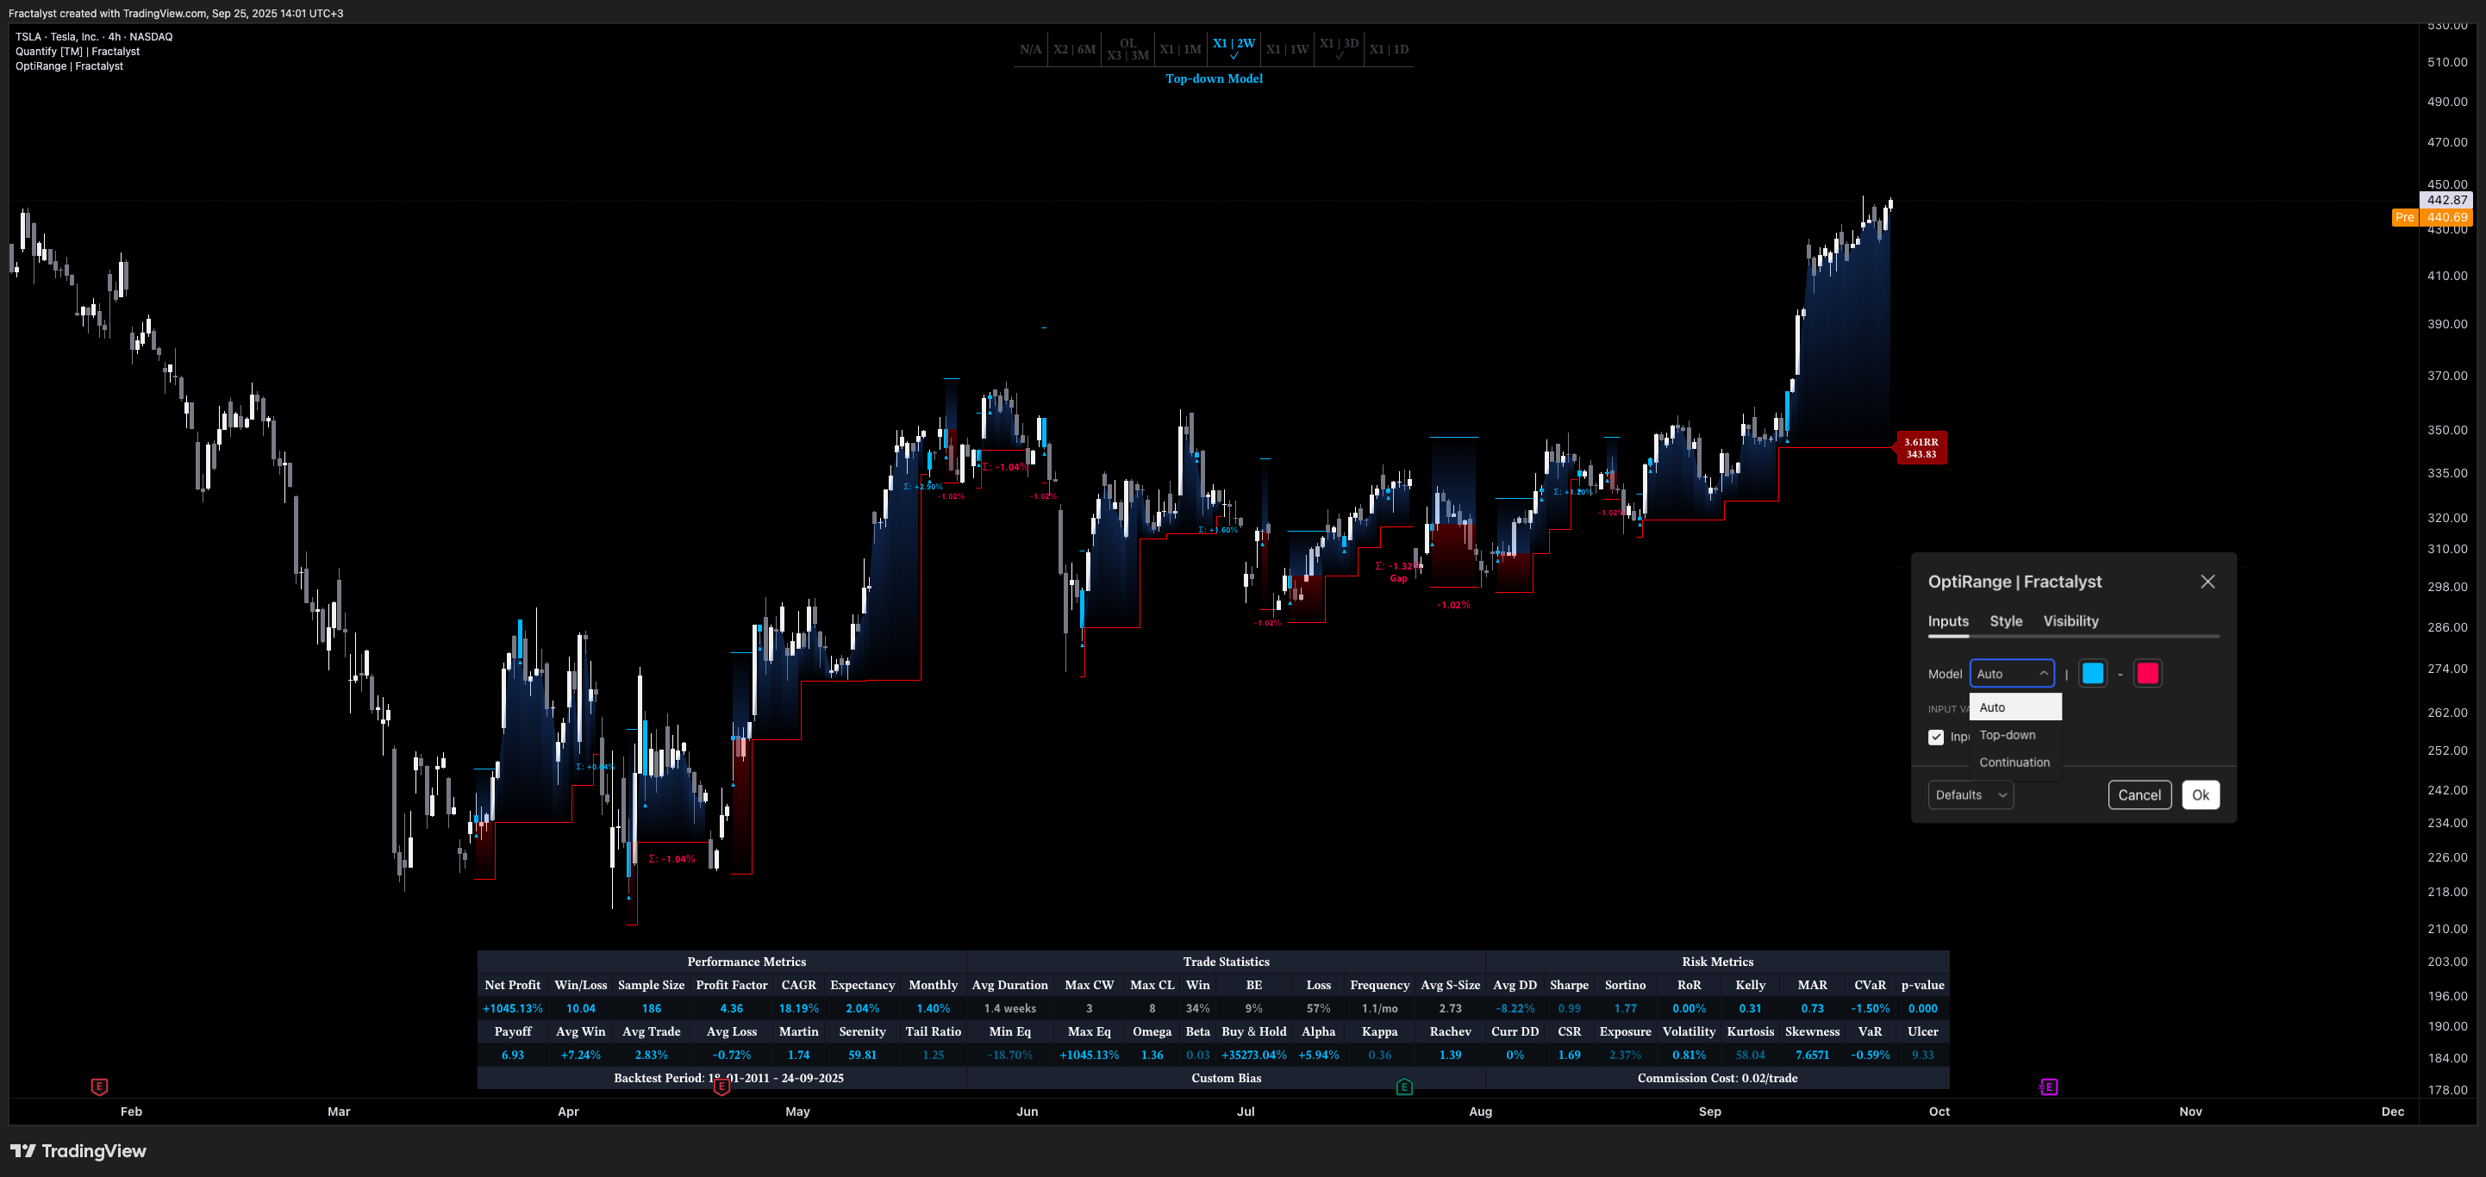Choose Top-down in the Model list
This screenshot has width=2486, height=1177.
[2015, 735]
